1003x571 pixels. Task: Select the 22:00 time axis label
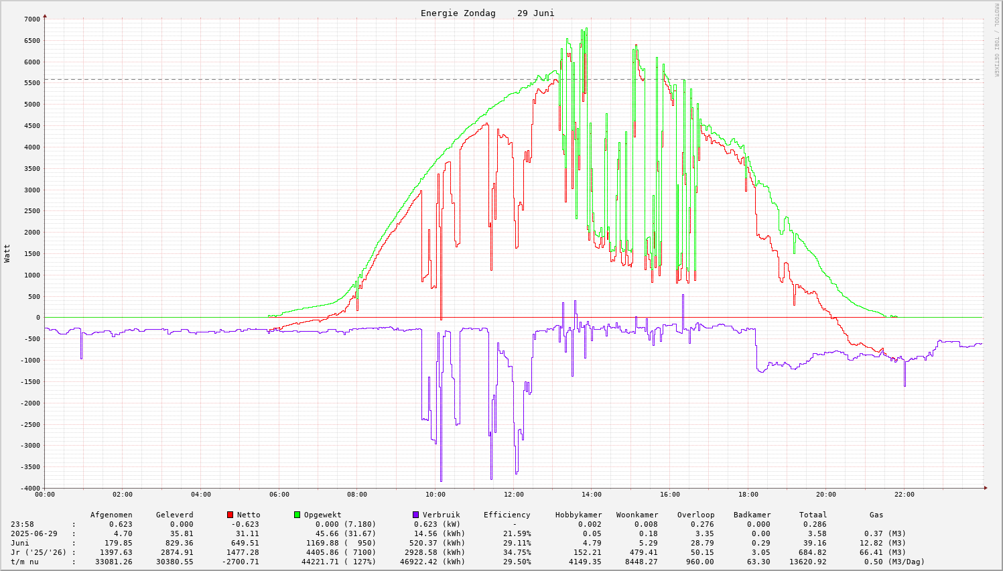[904, 495]
